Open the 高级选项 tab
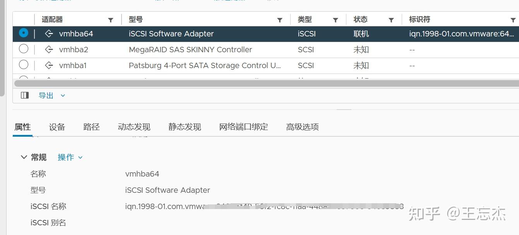The image size is (519, 235). pos(302,127)
